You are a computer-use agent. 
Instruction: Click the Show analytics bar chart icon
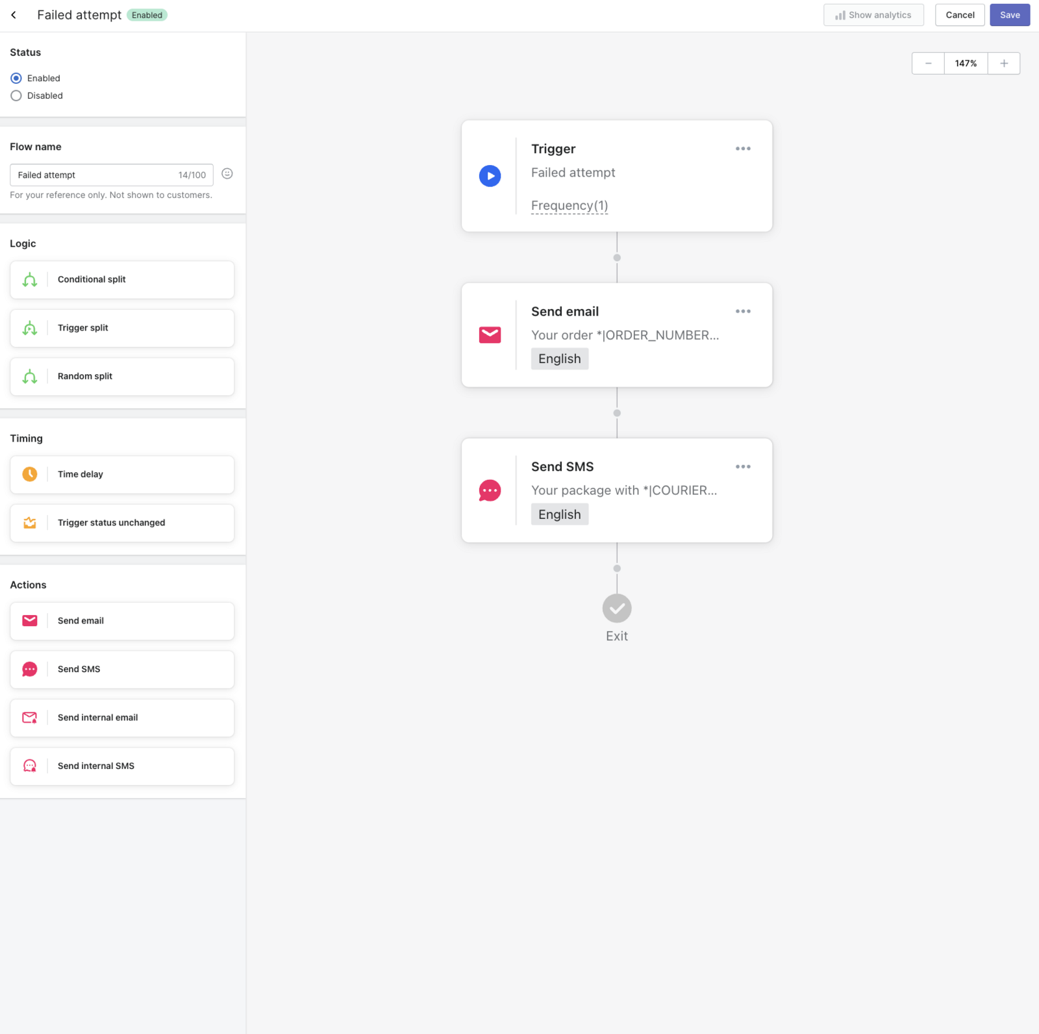pos(840,15)
